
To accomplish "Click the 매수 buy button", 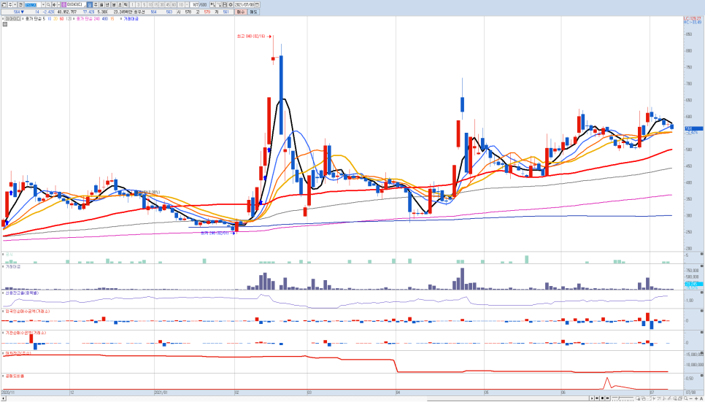I will (x=241, y=12).
